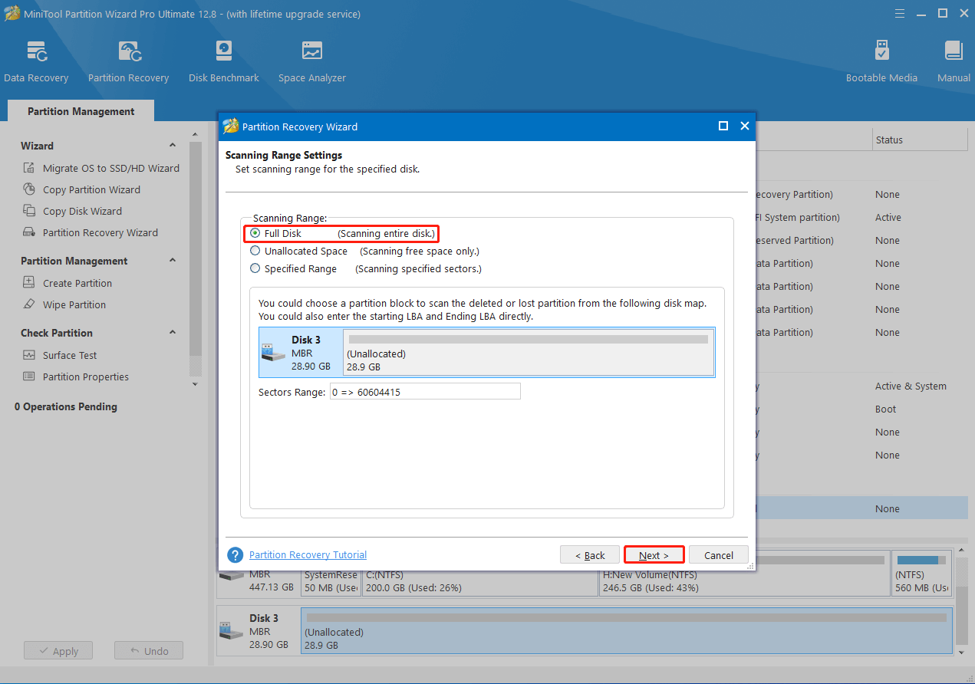Image resolution: width=975 pixels, height=684 pixels.
Task: Collapse the Partition Management sidebar section
Action: [172, 261]
